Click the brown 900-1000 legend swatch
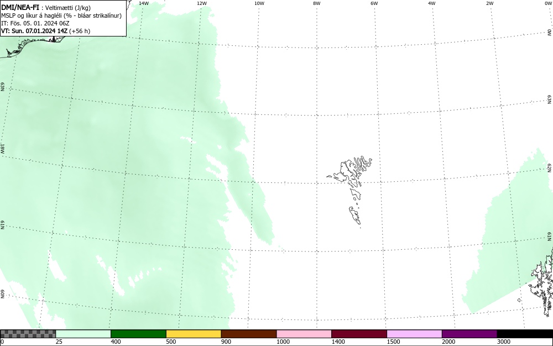Image resolution: width=553 pixels, height=346 pixels. [x=249, y=334]
